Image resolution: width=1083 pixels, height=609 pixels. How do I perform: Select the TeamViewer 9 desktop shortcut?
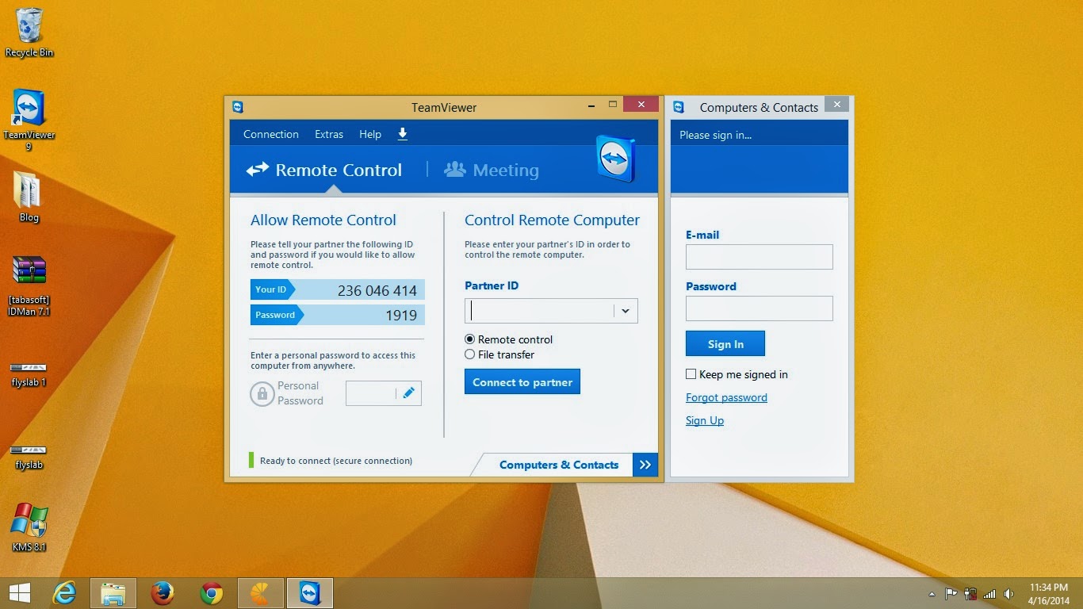[29, 119]
